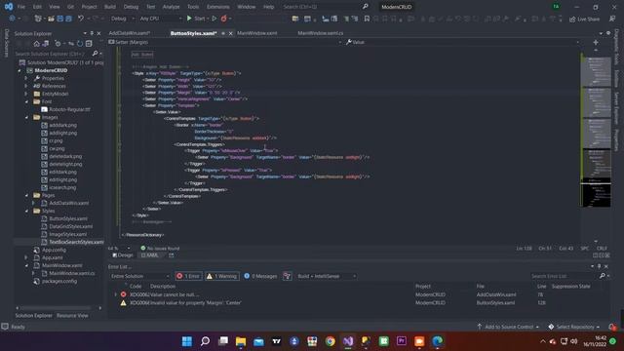The image size is (624, 351).
Task: Open the Build menu
Action: pos(110,7)
